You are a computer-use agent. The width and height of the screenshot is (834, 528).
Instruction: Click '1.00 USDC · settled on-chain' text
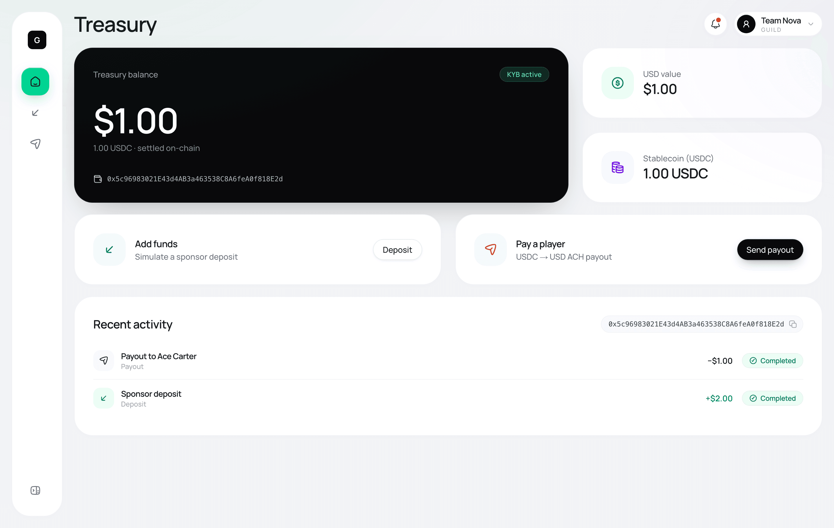tap(147, 148)
